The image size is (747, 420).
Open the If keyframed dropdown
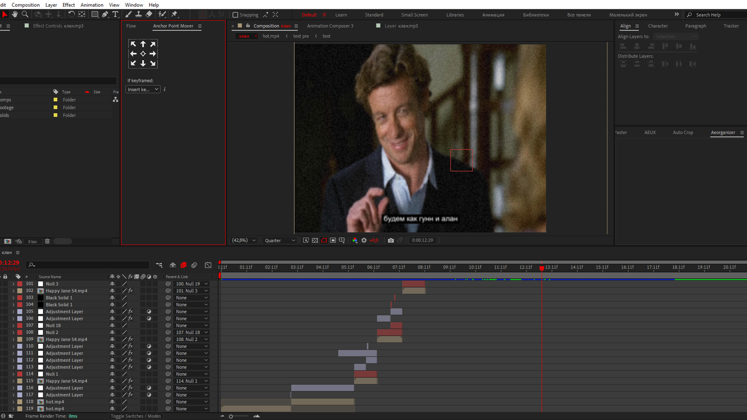[x=143, y=89]
